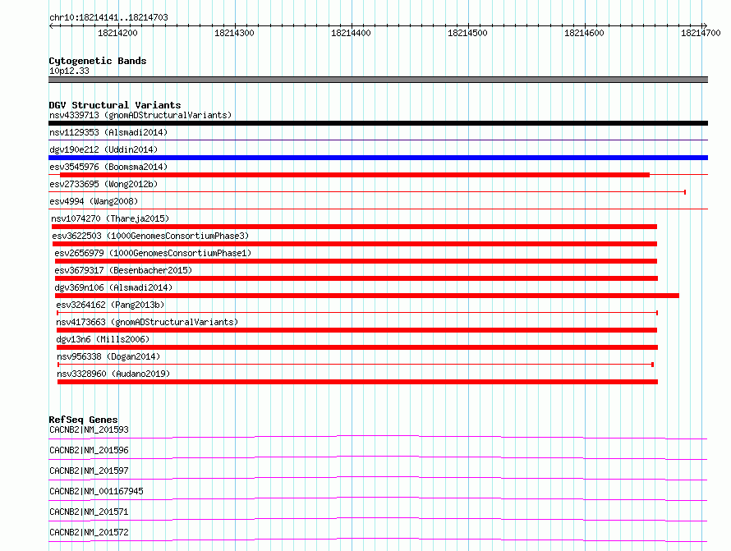731x551 pixels.
Task: Open nsv956338 Dogan2014 label
Action: click(108, 356)
